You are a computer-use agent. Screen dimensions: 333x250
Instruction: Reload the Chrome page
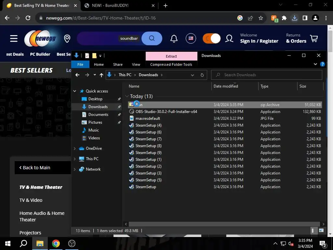[x=28, y=18]
